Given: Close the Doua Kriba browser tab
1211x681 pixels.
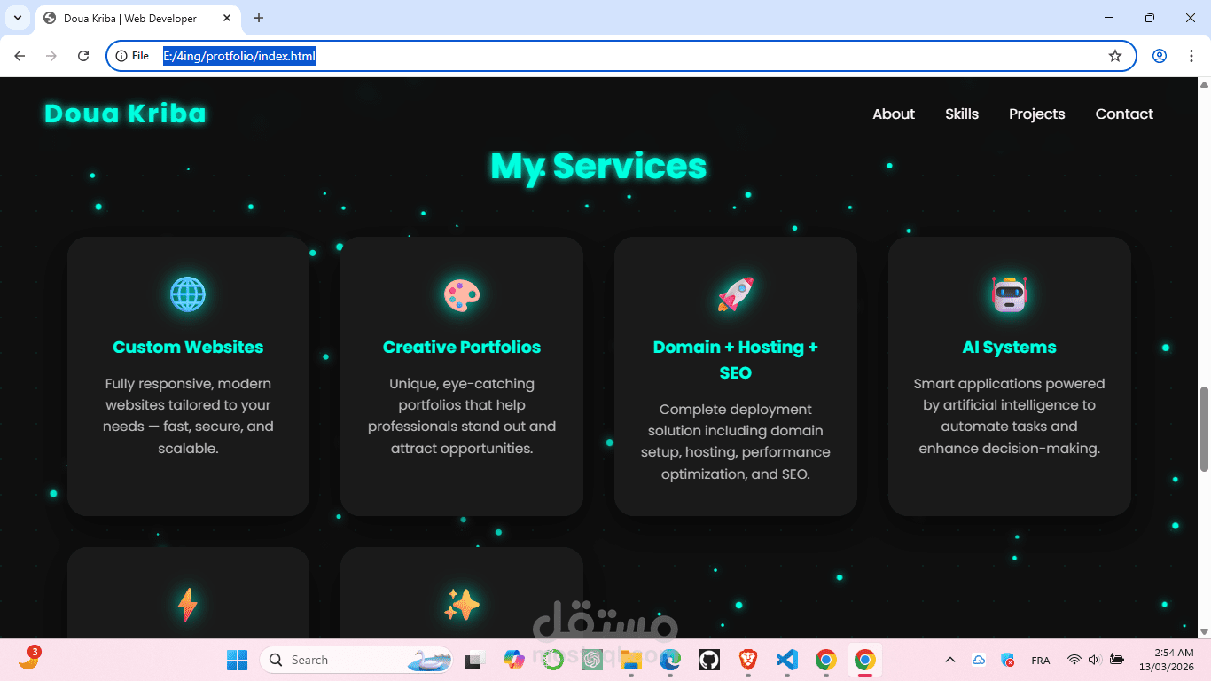Looking at the screenshot, I should (x=226, y=18).
